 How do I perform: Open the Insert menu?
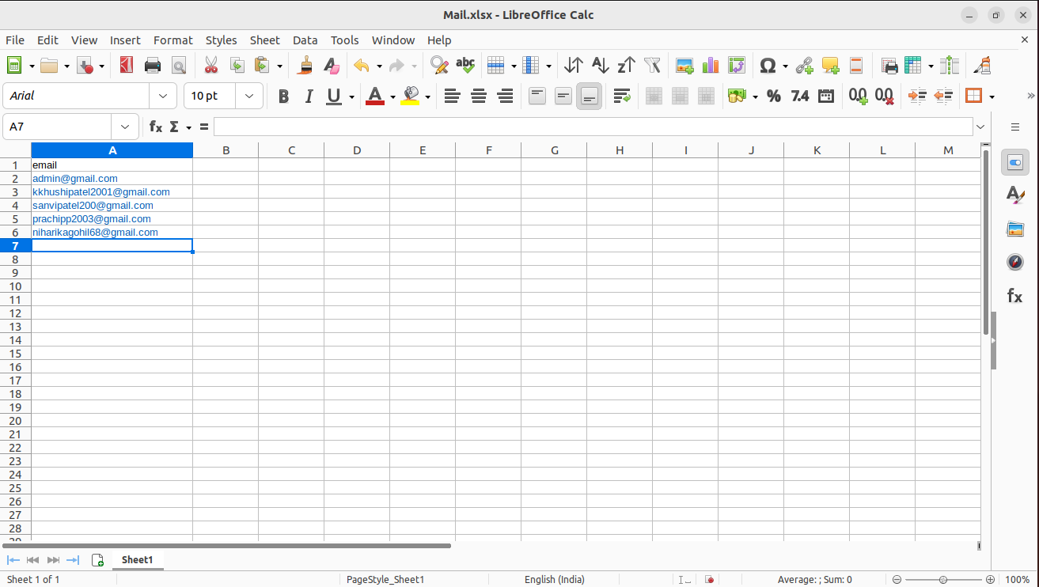(x=125, y=40)
